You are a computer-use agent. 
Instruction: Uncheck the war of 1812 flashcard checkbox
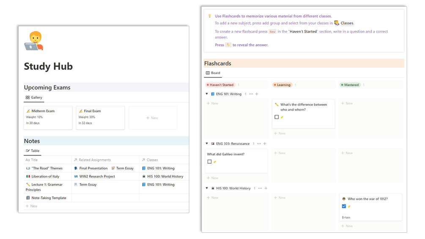[x=344, y=206]
